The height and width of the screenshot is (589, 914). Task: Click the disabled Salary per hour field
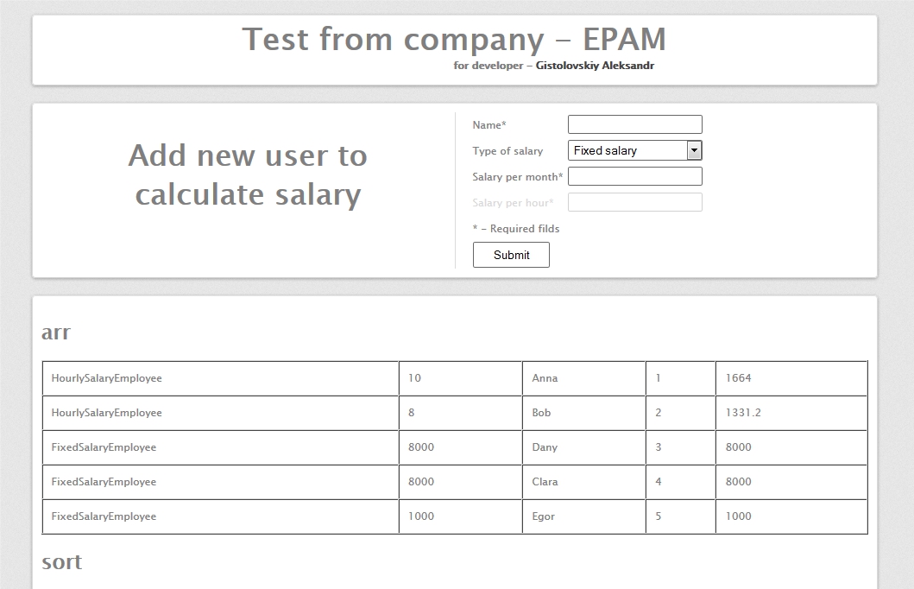click(634, 202)
